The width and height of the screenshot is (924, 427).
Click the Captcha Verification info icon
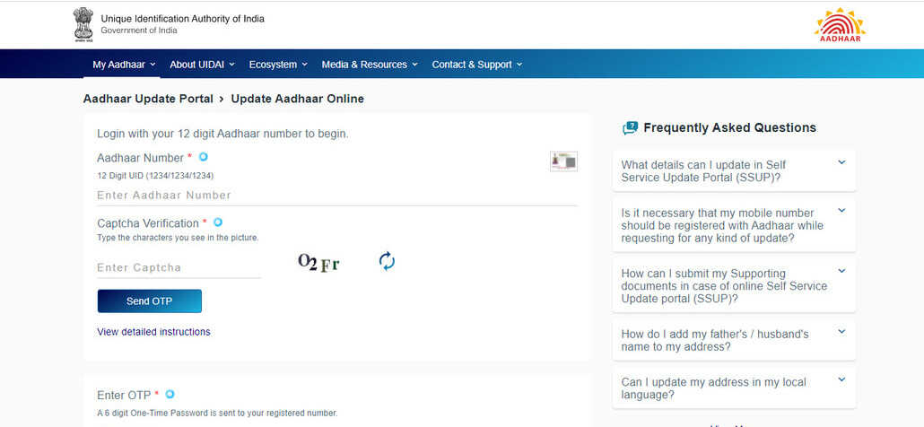pos(218,222)
